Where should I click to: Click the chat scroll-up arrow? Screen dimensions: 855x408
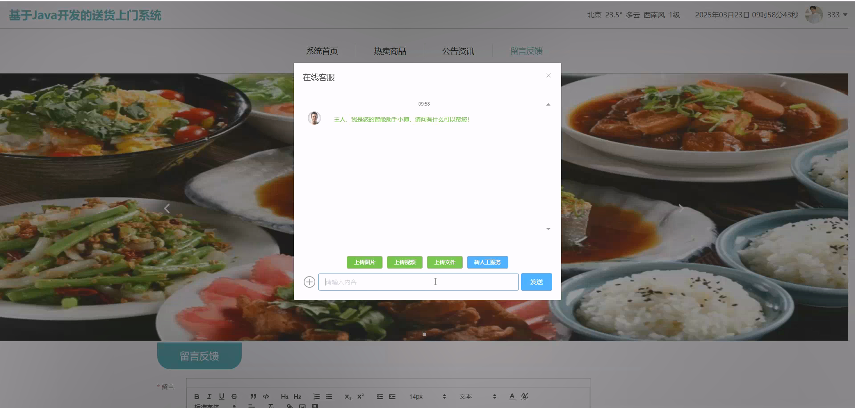click(548, 105)
